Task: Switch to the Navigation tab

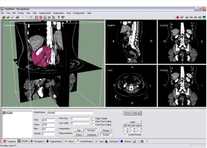Action: pyautogui.click(x=37, y=141)
